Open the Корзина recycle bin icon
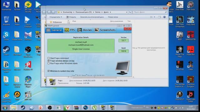Image resolution: width=200 pixels, height=112 pixels. [x=6, y=21]
